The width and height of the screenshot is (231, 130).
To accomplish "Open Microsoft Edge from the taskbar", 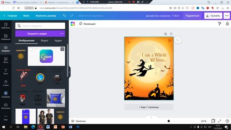I will click(33, 127).
